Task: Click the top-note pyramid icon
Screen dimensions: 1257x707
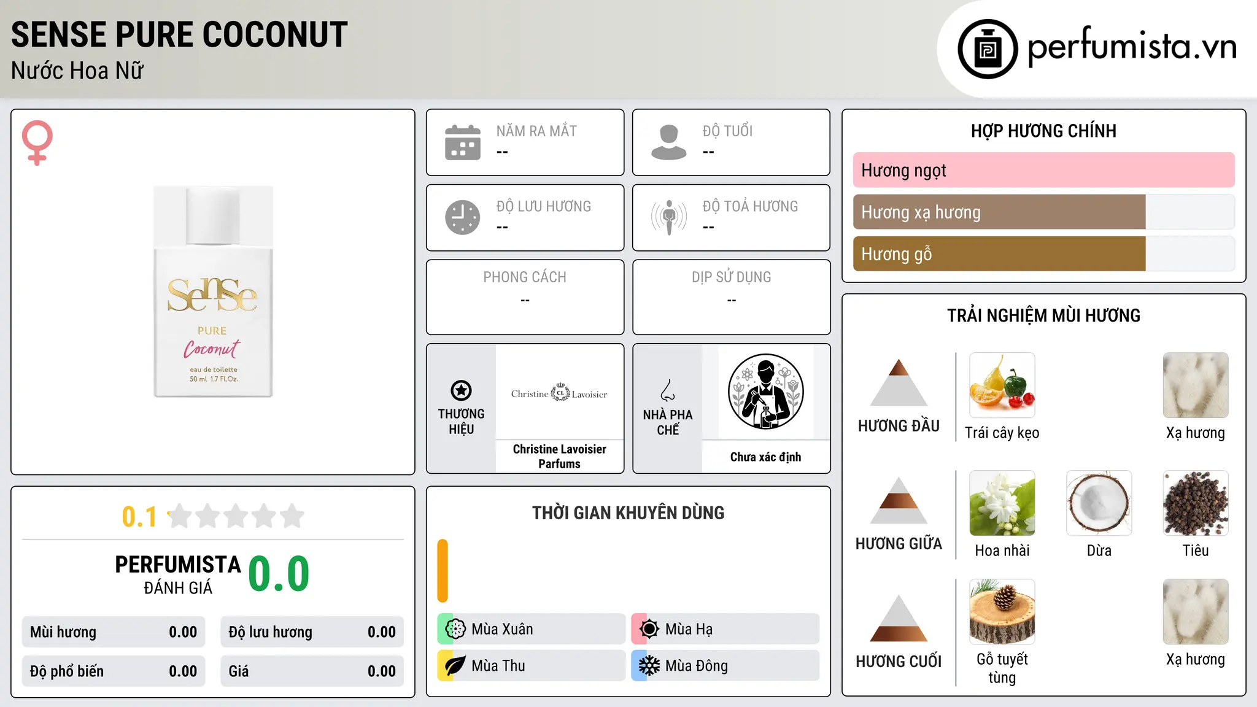Action: [x=899, y=382]
